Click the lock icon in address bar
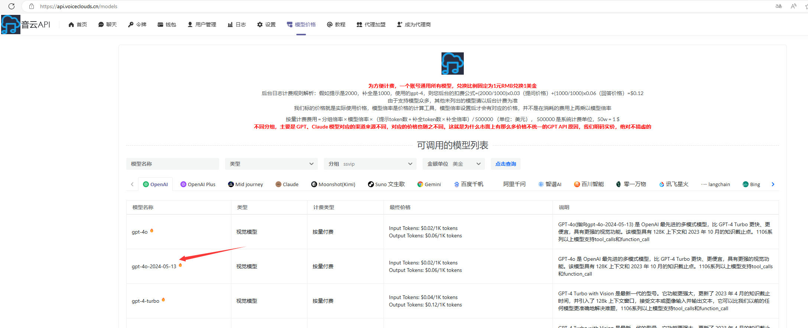 (x=32, y=6)
